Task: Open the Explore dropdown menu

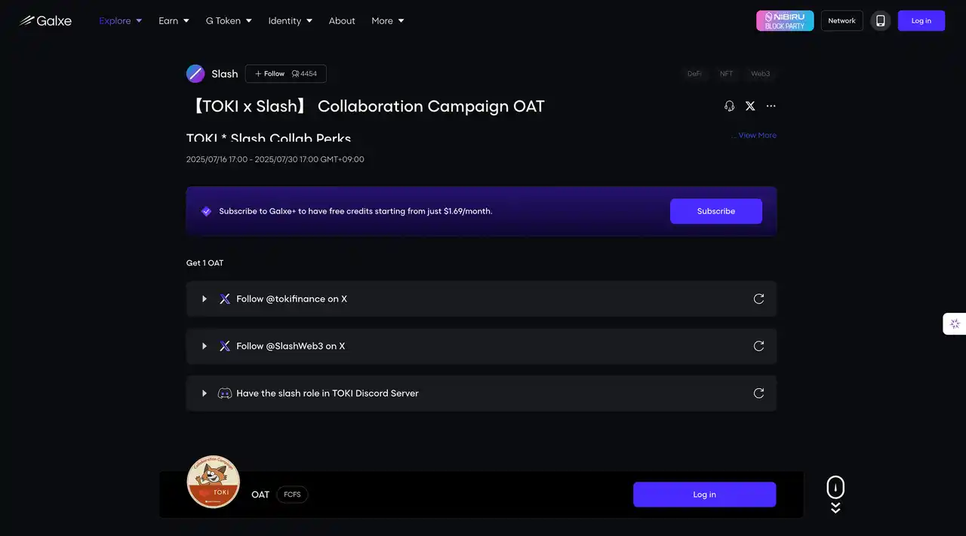Action: (x=121, y=20)
